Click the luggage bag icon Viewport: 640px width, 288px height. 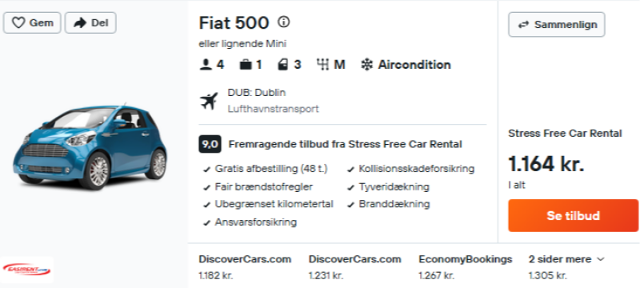pos(246,65)
